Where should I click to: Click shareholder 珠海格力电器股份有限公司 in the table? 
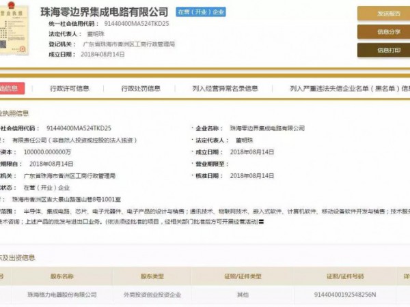pyautogui.click(x=61, y=295)
